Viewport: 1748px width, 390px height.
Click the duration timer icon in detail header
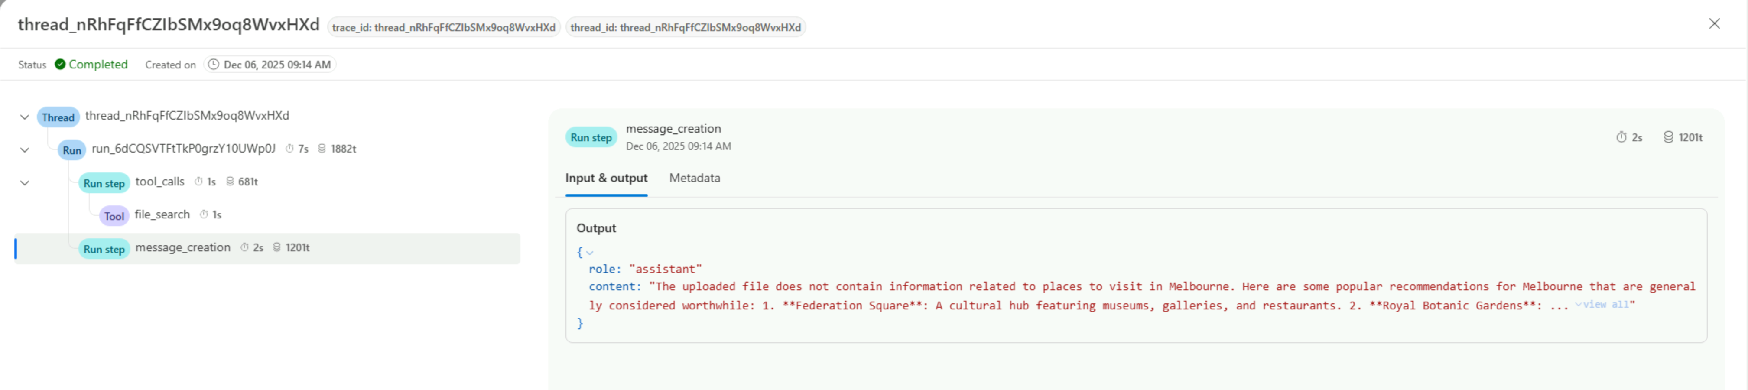(x=1621, y=137)
